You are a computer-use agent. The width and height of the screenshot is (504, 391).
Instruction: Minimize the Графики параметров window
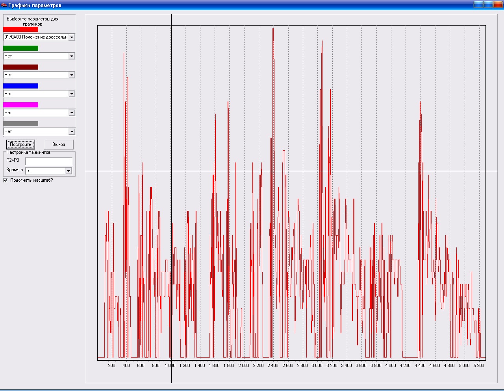tap(478, 4)
